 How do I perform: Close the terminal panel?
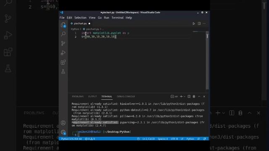click(204, 96)
